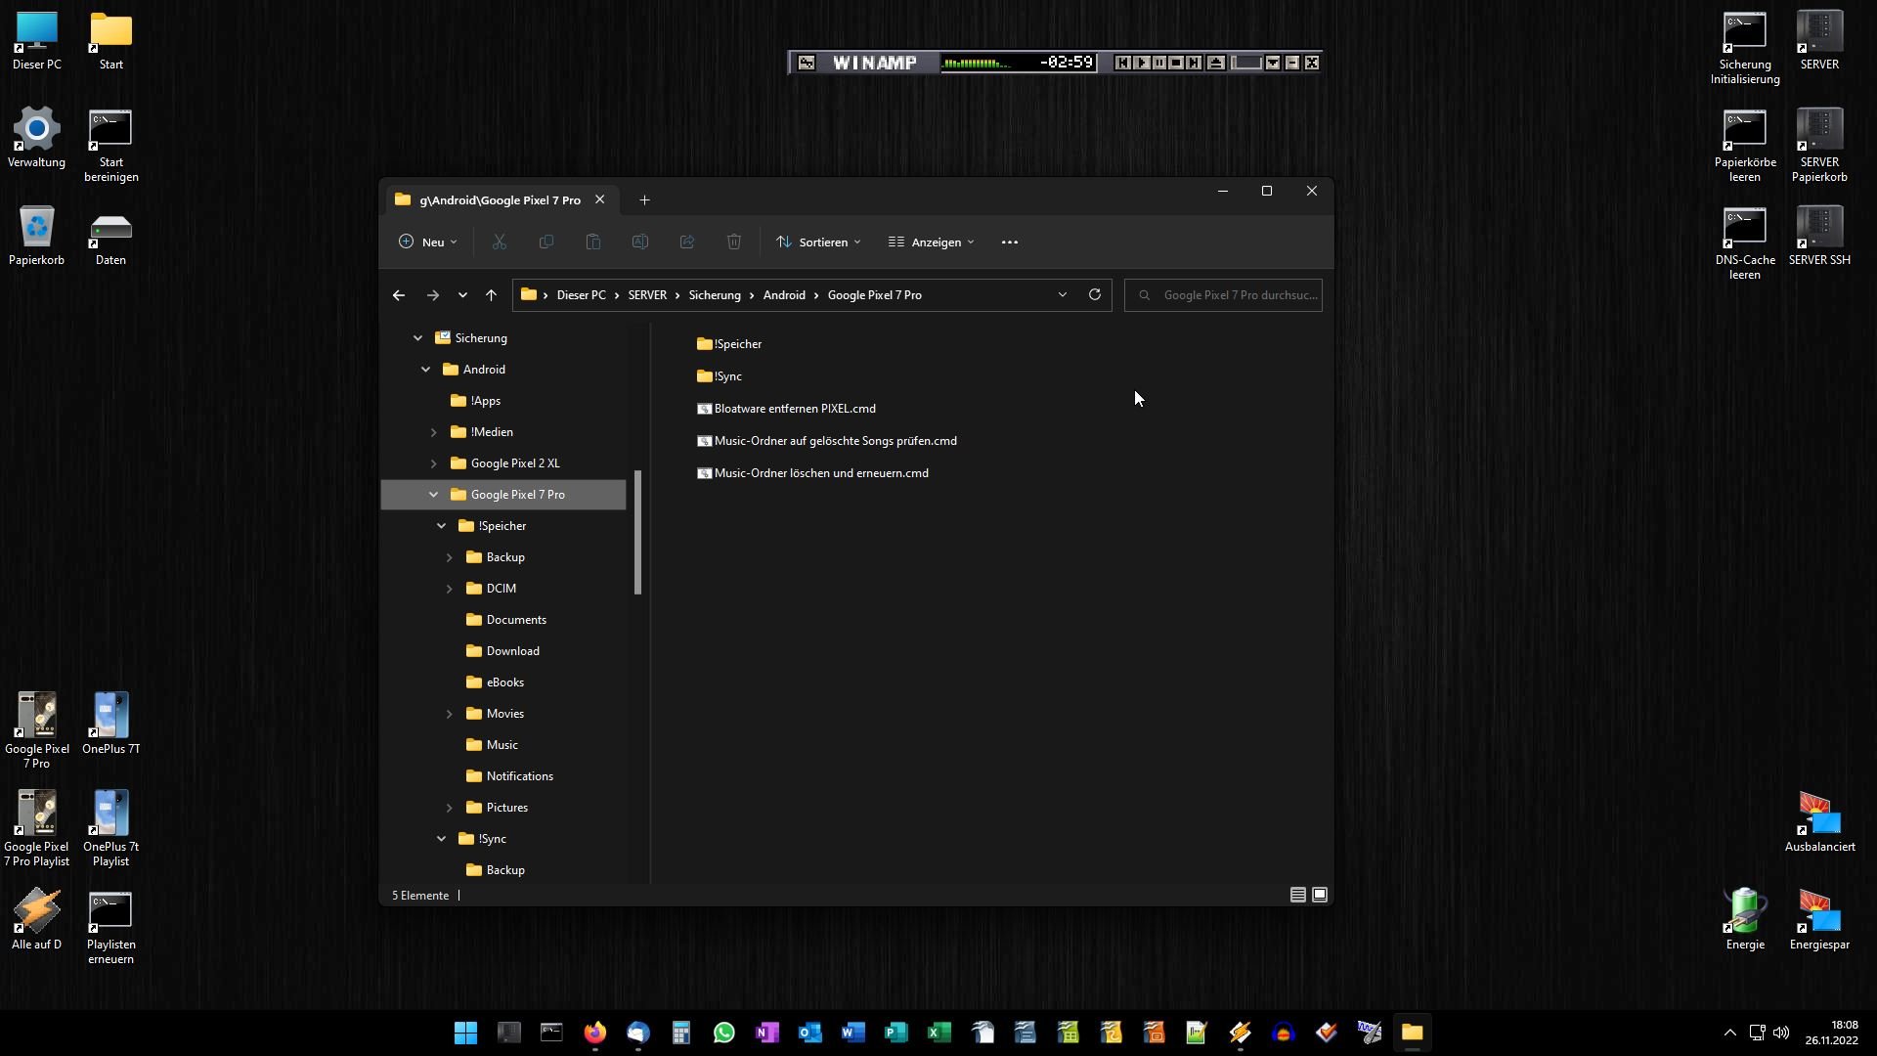Expand the Google Pixel 2 XL folder
The image size is (1877, 1056).
433,463
